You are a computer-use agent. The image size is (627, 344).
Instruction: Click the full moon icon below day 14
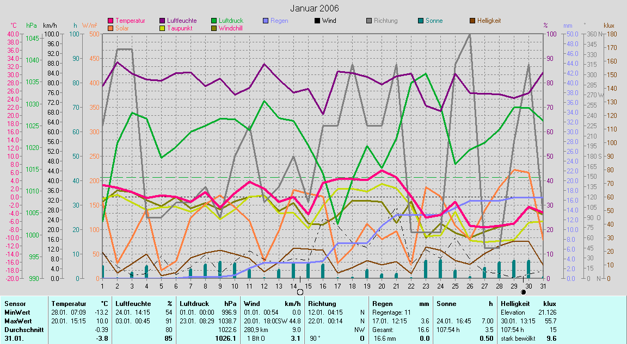pos(299,292)
